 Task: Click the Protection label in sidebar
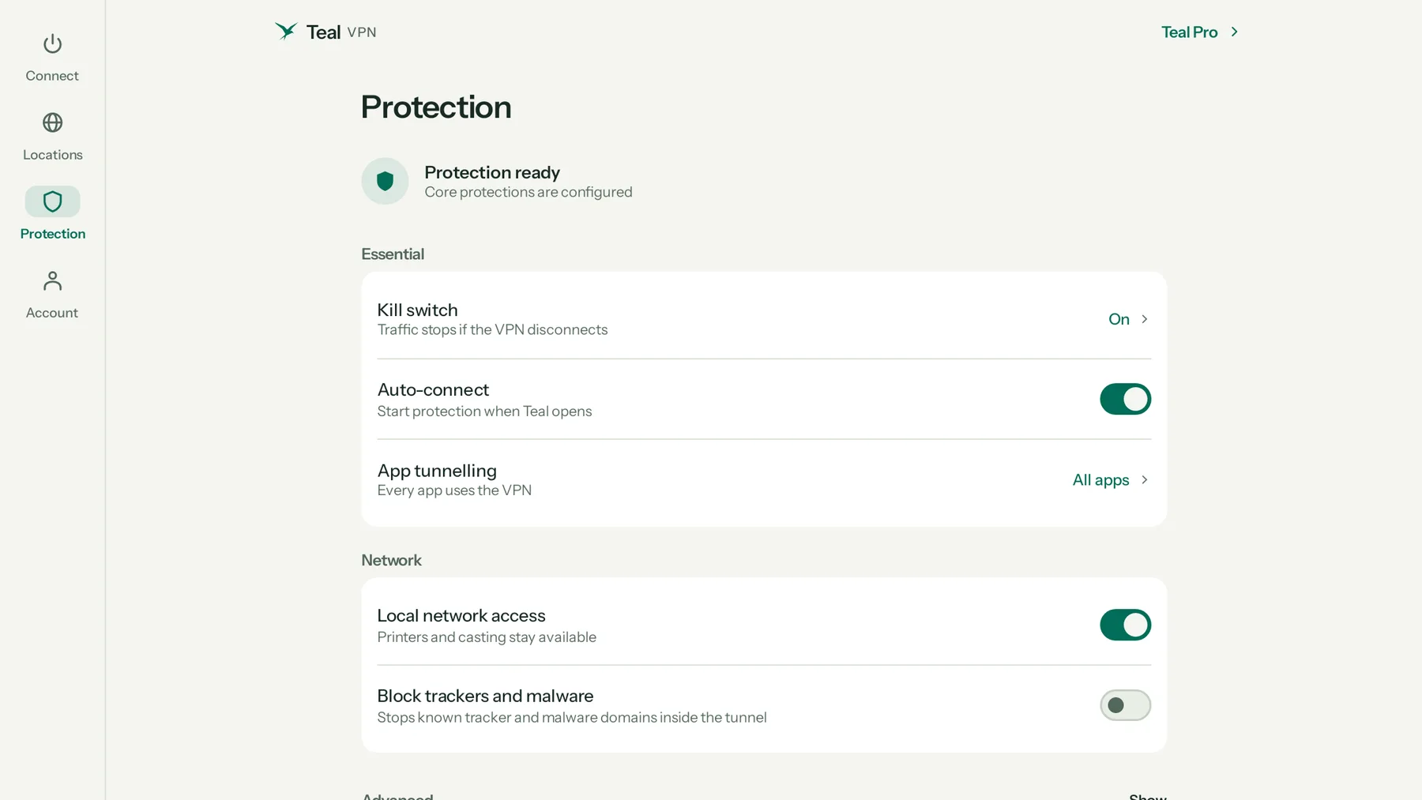(52, 234)
